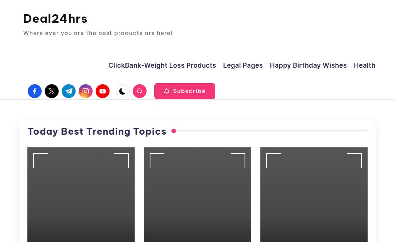Open the Health menu item
This screenshot has width=395, height=242.
coord(365,65)
